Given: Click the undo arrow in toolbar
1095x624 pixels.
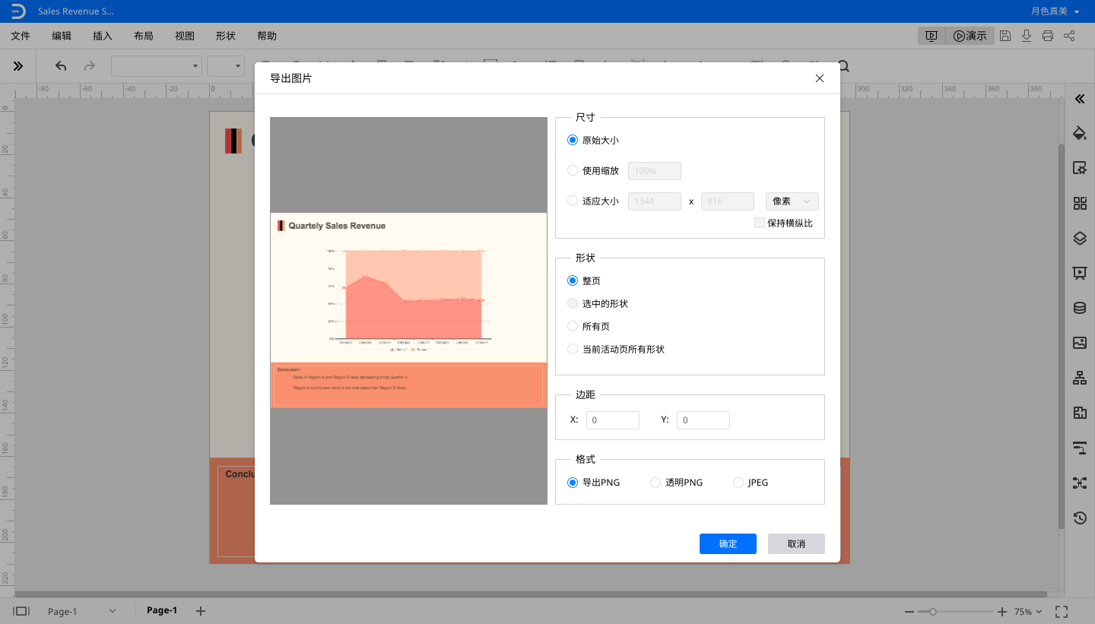Looking at the screenshot, I should (61, 66).
